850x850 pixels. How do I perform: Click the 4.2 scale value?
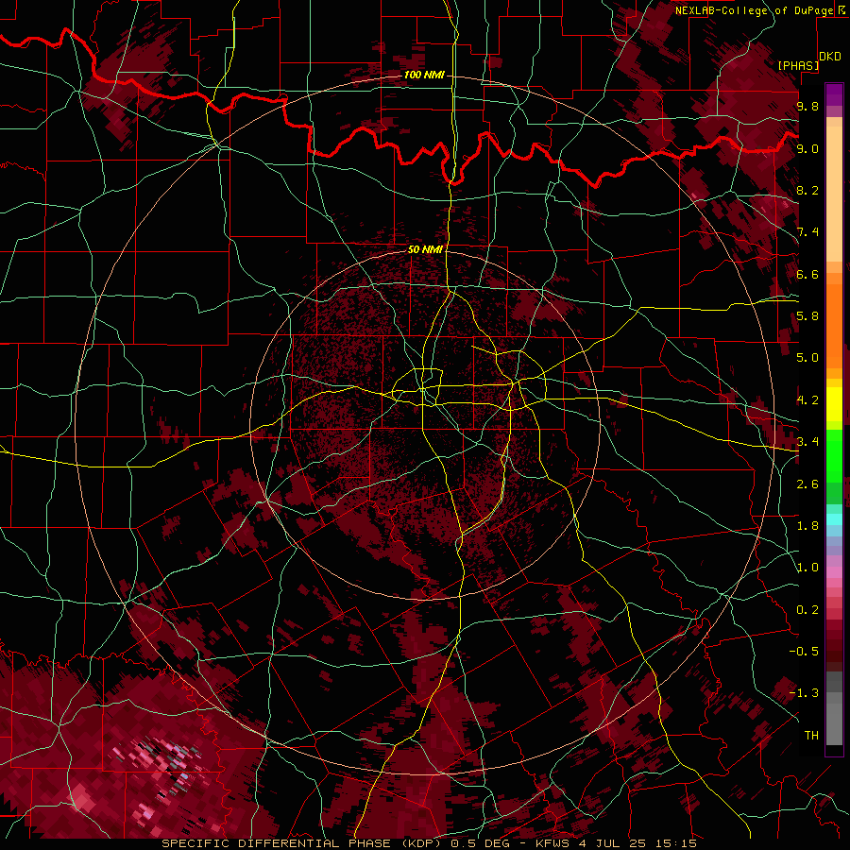(x=807, y=400)
